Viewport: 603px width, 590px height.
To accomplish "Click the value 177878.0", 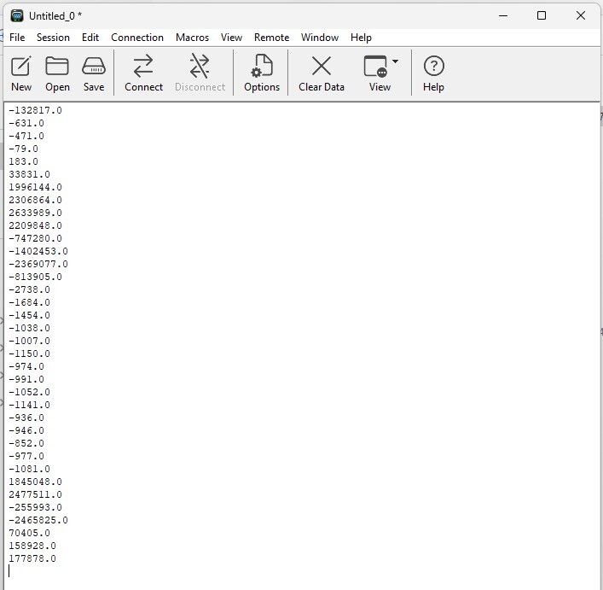I will tap(32, 558).
